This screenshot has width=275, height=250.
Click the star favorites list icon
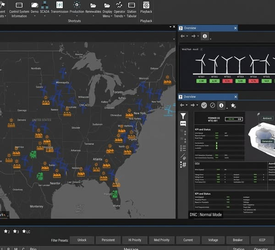233,105
